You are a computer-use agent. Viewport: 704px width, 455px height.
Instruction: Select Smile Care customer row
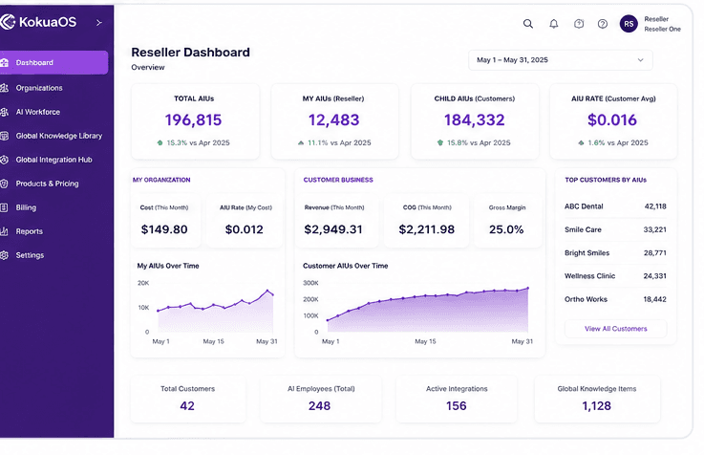pos(615,229)
